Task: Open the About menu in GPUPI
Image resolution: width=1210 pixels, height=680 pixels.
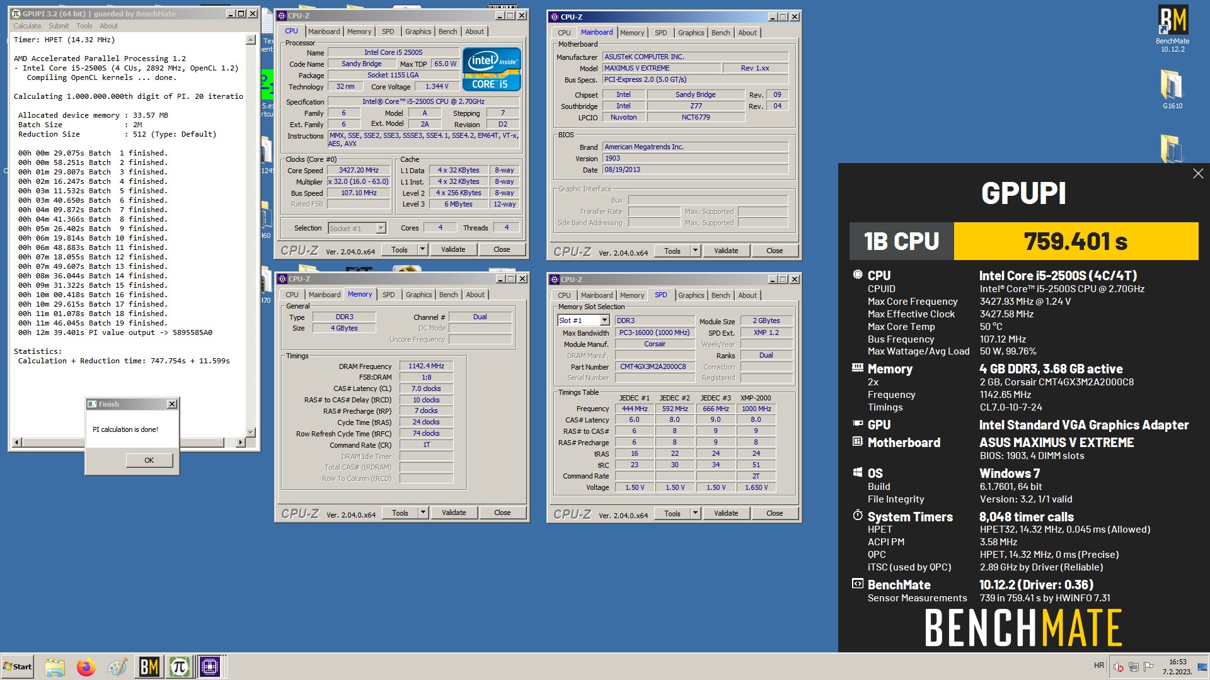Action: tap(108, 26)
